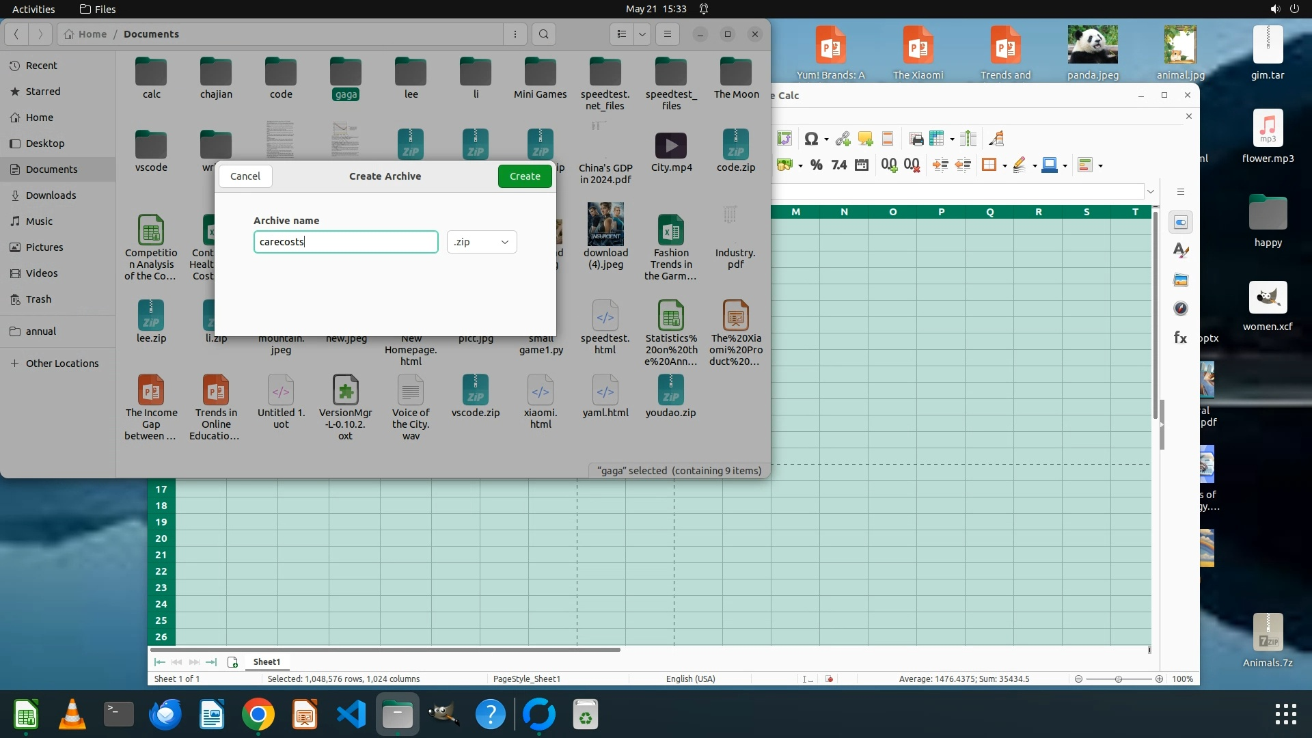
Task: Select the Sheet1 tab
Action: (266, 661)
